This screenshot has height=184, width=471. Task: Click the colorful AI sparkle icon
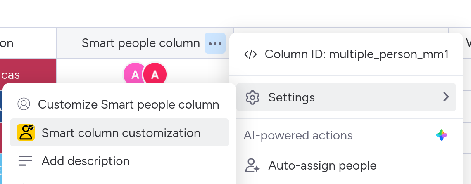tap(442, 135)
